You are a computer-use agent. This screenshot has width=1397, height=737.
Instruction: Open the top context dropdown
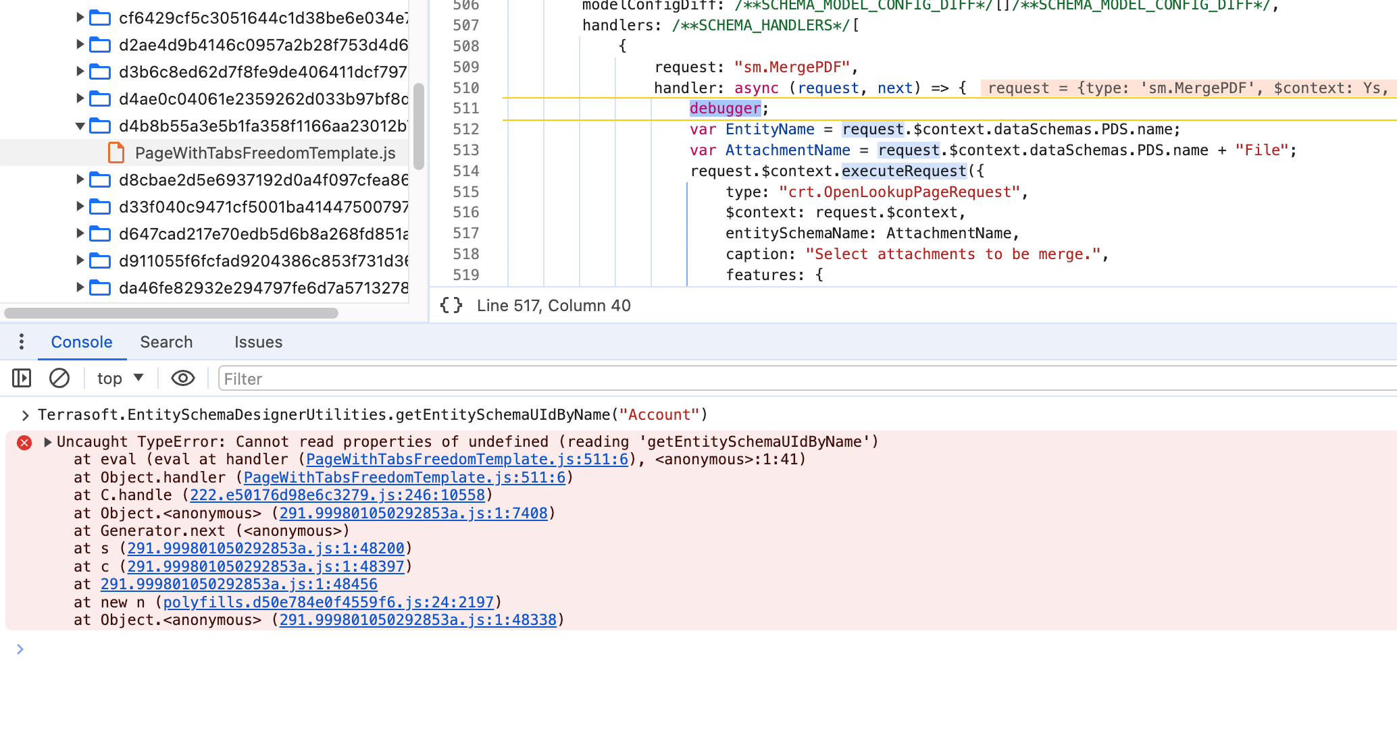coord(120,379)
